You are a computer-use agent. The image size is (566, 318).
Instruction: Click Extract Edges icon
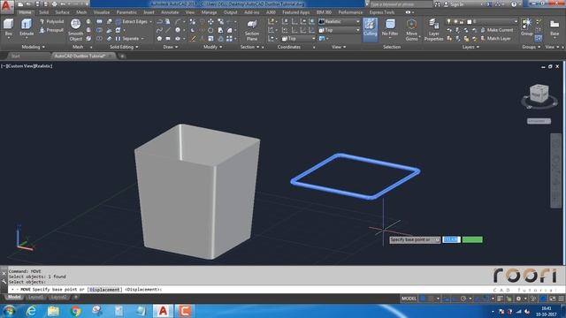coord(118,21)
